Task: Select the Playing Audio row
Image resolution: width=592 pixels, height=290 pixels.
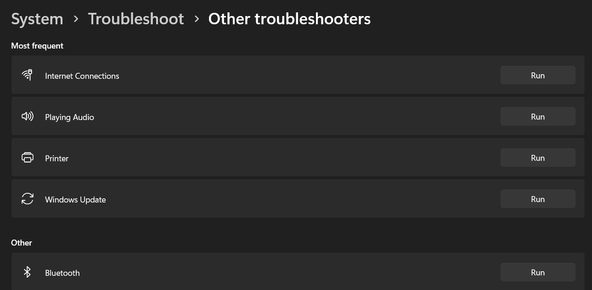Action: click(276, 116)
